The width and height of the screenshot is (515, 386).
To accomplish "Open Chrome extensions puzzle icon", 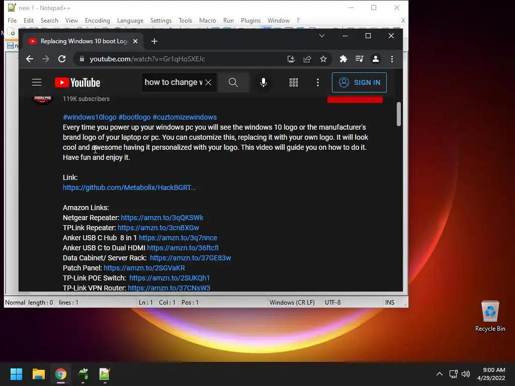I will [x=343, y=59].
